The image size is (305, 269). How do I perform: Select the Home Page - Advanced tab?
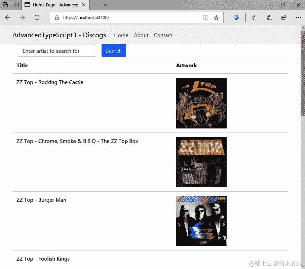point(55,5)
